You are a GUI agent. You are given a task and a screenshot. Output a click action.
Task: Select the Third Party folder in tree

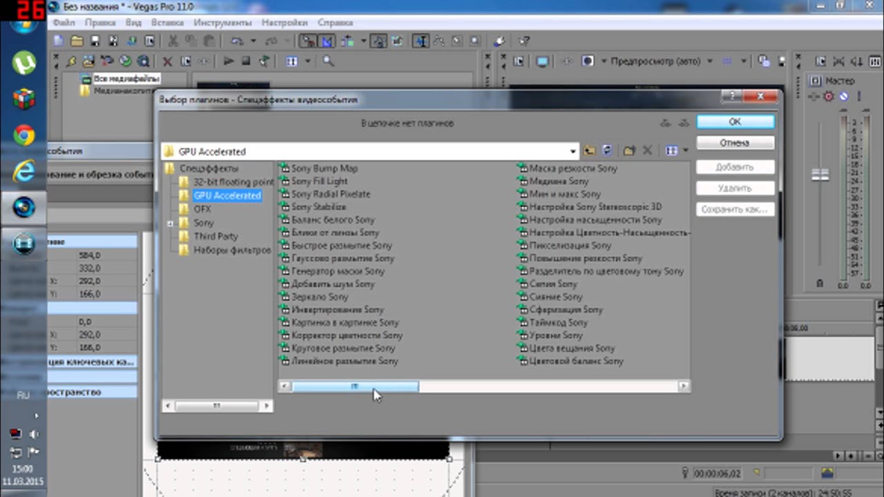tap(215, 236)
